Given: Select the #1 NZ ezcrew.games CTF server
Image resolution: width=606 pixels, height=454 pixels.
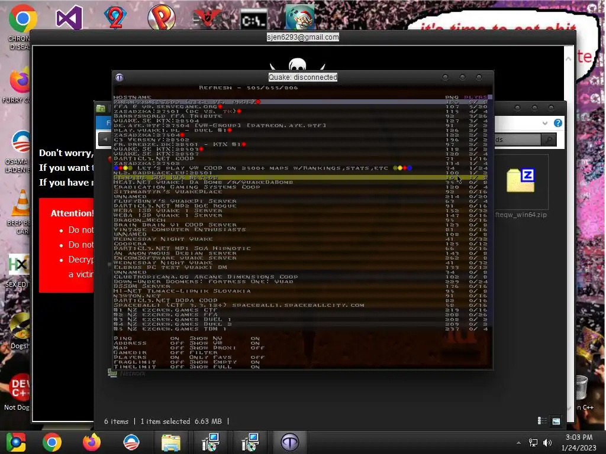Looking at the screenshot, I should (300, 310).
